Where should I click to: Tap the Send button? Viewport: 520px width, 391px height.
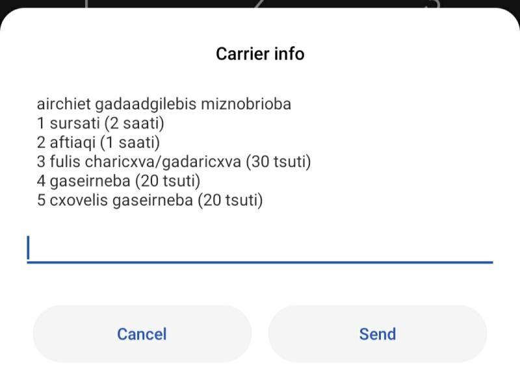pos(378,334)
